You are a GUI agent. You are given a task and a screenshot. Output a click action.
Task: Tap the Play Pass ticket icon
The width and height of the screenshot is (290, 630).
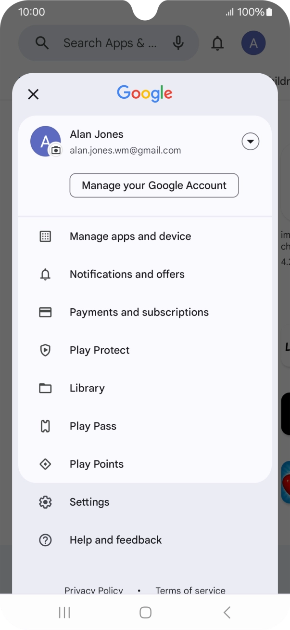45,426
